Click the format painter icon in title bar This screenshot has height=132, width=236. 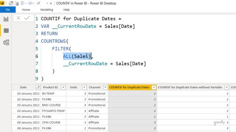(38, 3)
